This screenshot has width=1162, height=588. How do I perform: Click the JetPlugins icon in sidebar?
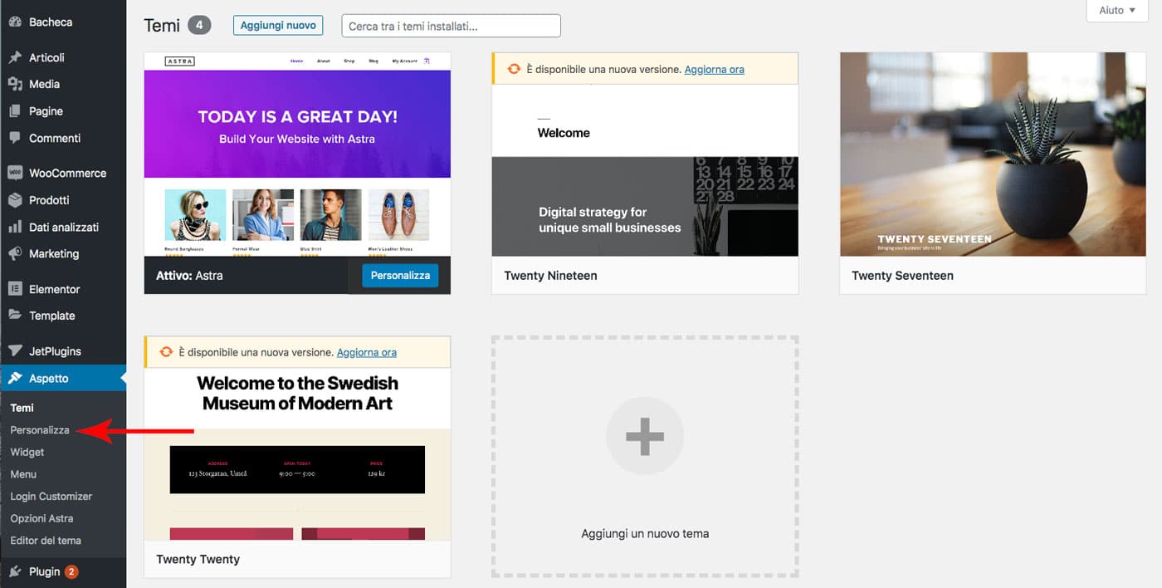[x=15, y=351]
